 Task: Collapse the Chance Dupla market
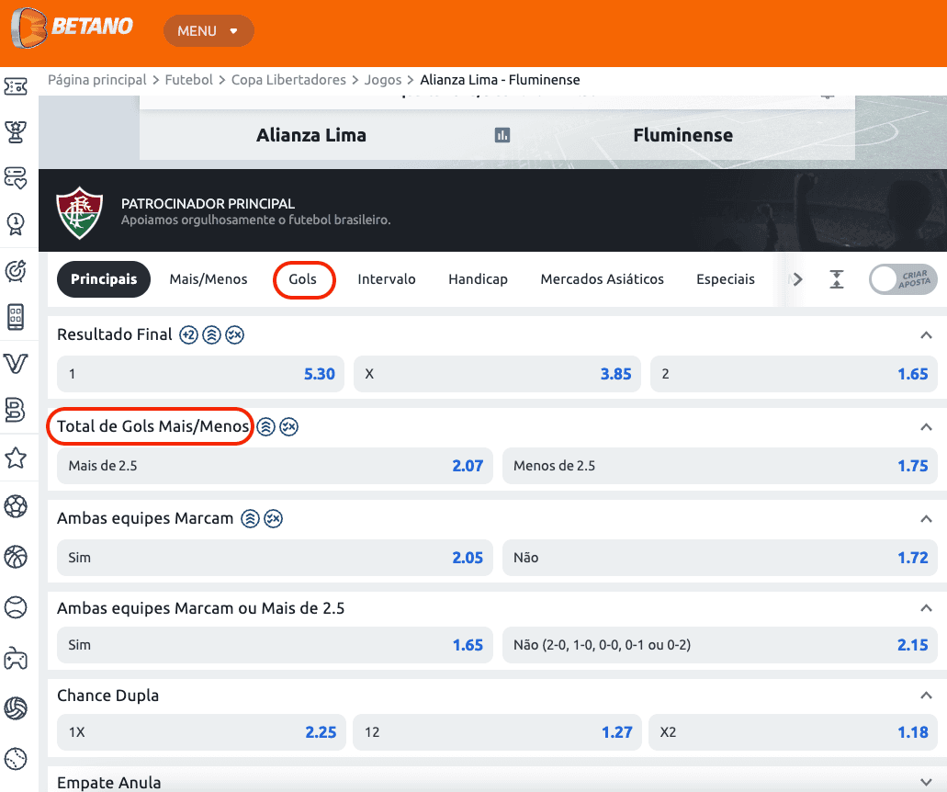926,696
